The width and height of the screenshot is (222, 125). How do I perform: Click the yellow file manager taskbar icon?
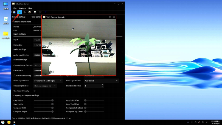[x=9, y=122]
